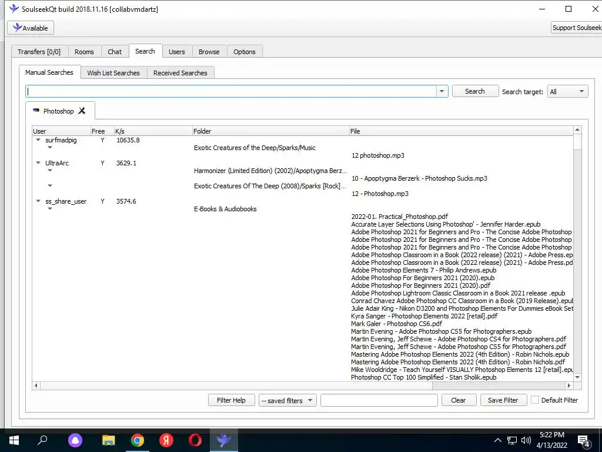Collapse E-Books & Audiobooks folder

point(50,209)
